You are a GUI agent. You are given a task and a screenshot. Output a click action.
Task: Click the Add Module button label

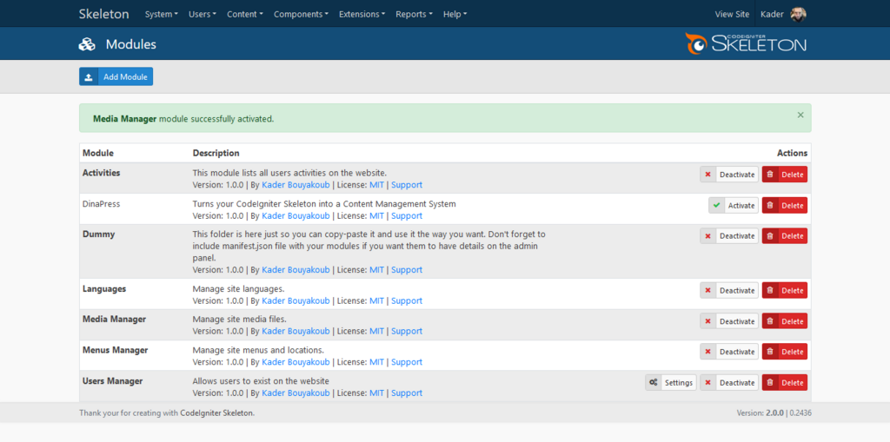tap(125, 77)
